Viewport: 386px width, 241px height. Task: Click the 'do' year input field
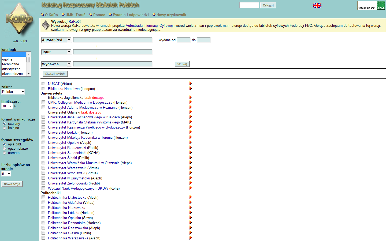point(204,40)
